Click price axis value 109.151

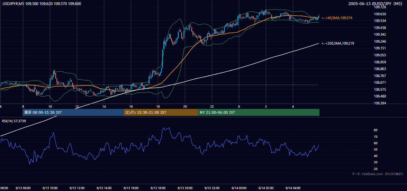coord(380,48)
